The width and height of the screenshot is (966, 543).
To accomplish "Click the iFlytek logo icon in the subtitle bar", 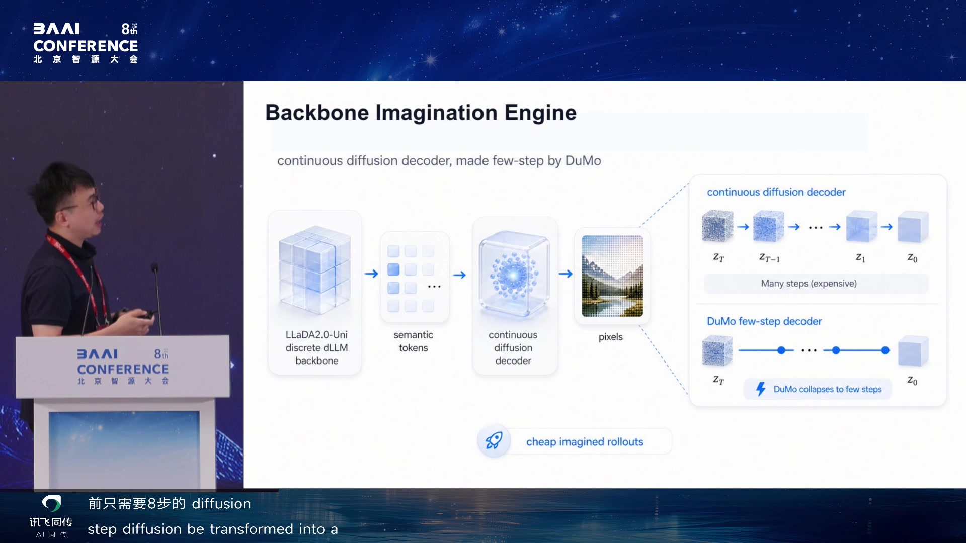I will coord(51,503).
